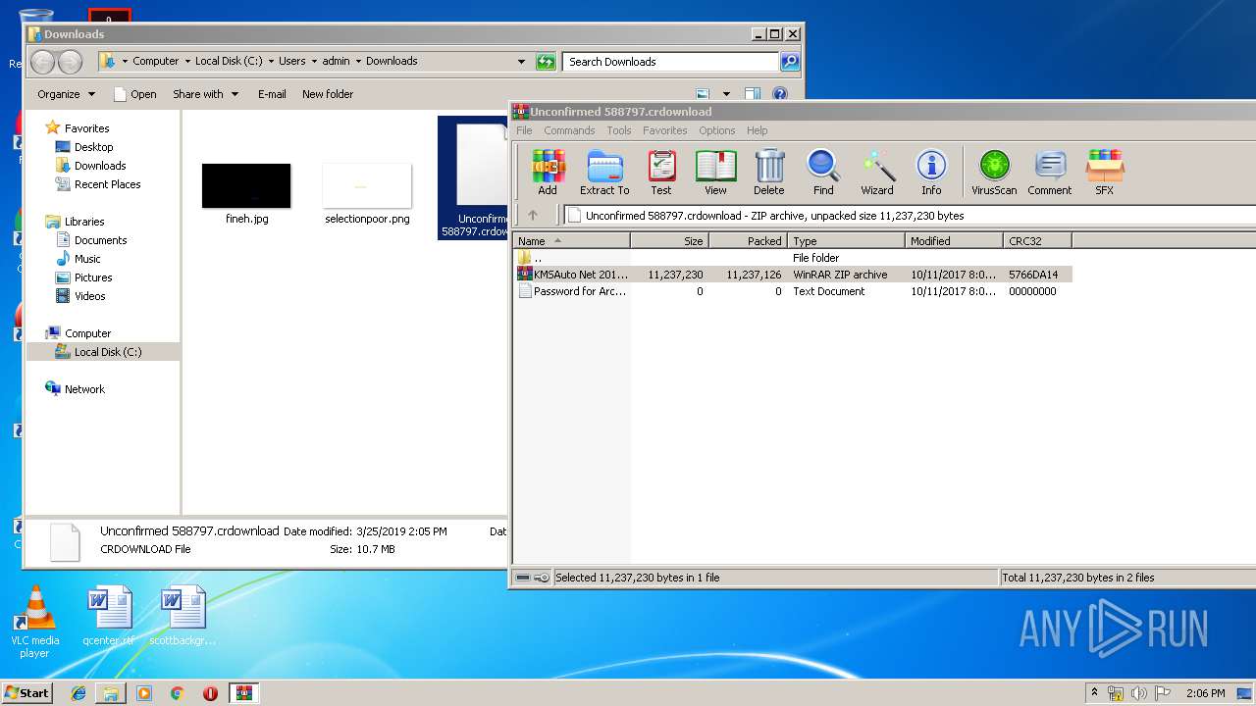Open the Find magnifier tool
Viewport: 1256px width, 706px height.
point(823,173)
